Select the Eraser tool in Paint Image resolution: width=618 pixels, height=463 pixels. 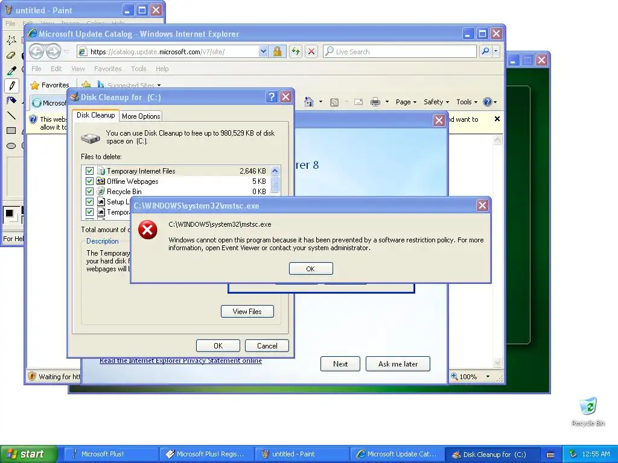(x=11, y=55)
